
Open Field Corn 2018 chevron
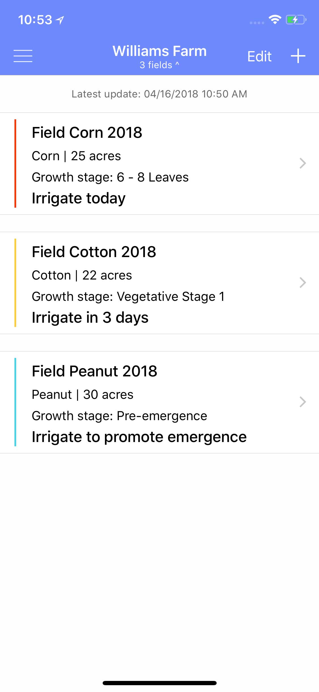coord(303,163)
